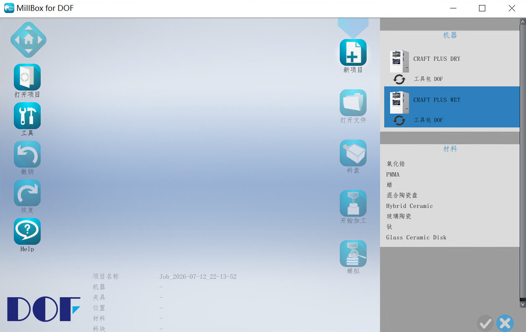
Task: Select material 钛
Action: [x=389, y=227]
